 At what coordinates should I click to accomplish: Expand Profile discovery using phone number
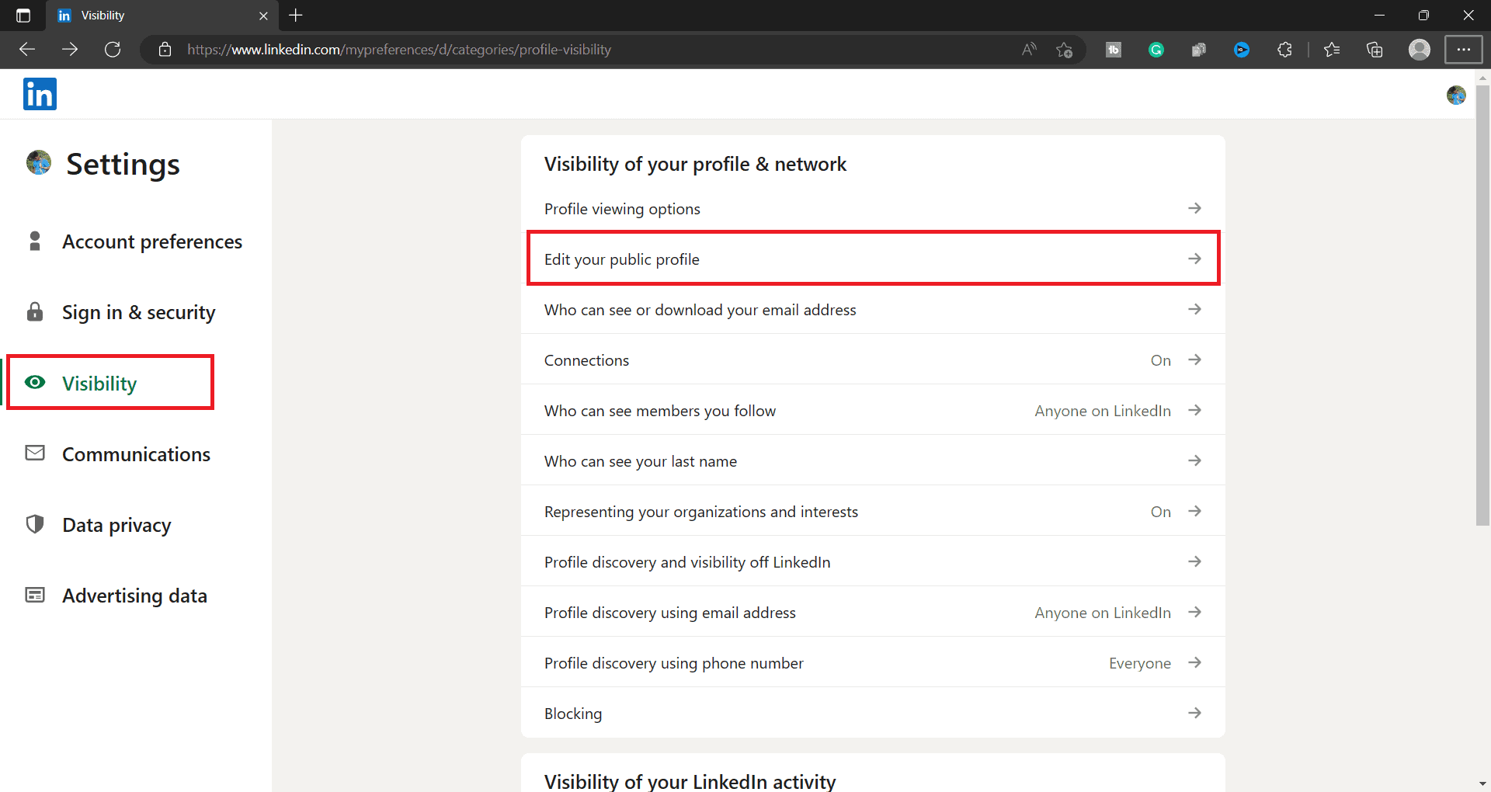click(x=1194, y=662)
